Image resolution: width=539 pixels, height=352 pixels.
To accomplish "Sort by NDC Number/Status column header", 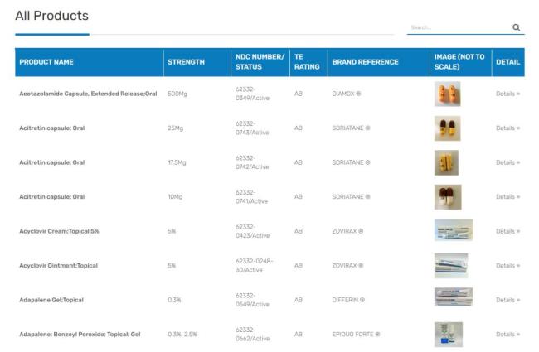I will [x=260, y=62].
